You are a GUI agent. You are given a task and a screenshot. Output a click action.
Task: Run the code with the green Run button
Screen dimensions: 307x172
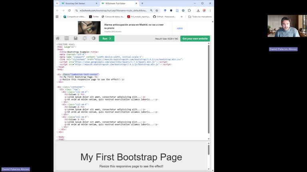click(106, 39)
